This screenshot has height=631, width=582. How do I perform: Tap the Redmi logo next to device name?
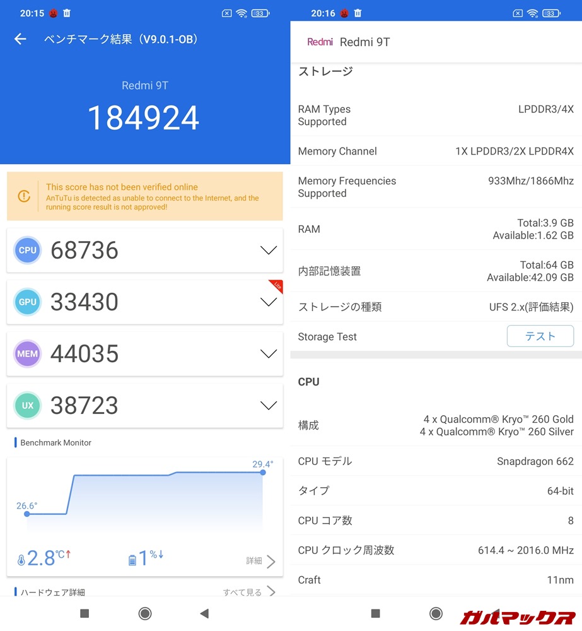pyautogui.click(x=320, y=42)
